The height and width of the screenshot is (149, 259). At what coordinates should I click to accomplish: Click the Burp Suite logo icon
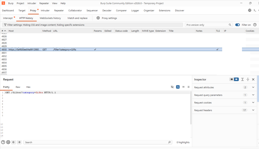point(3,3)
